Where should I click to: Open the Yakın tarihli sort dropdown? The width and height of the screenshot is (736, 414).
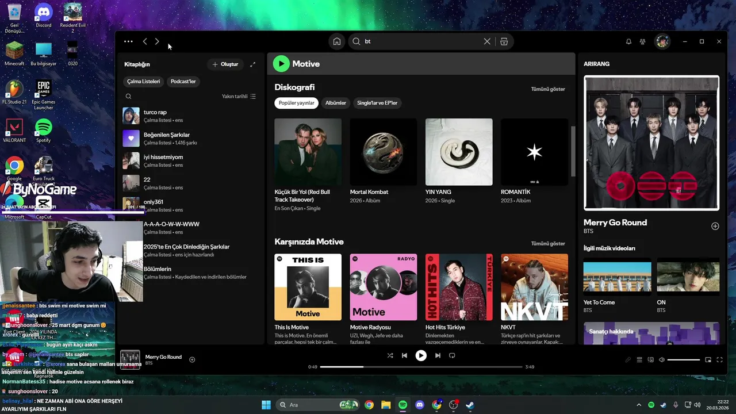239,96
